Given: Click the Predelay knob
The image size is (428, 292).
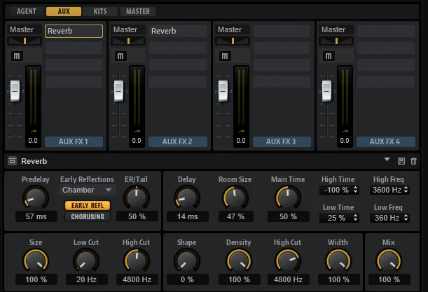Looking at the screenshot, I should pos(36,197).
